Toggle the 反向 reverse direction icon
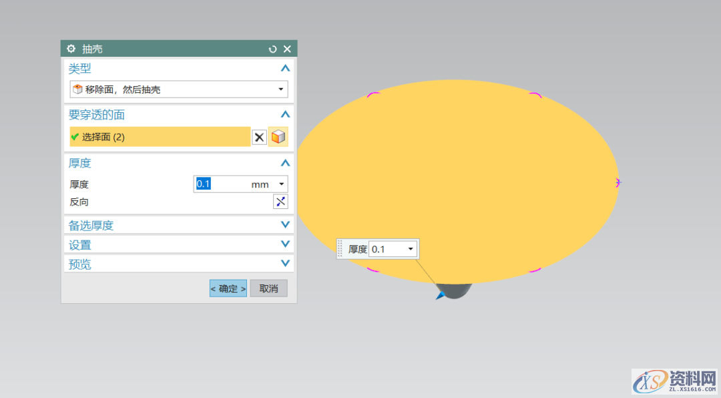This screenshot has width=721, height=398. [x=280, y=202]
